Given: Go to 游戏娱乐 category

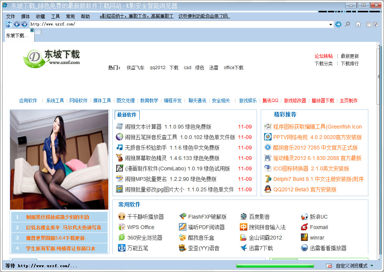Looking at the screenshot, I should coord(248,101).
